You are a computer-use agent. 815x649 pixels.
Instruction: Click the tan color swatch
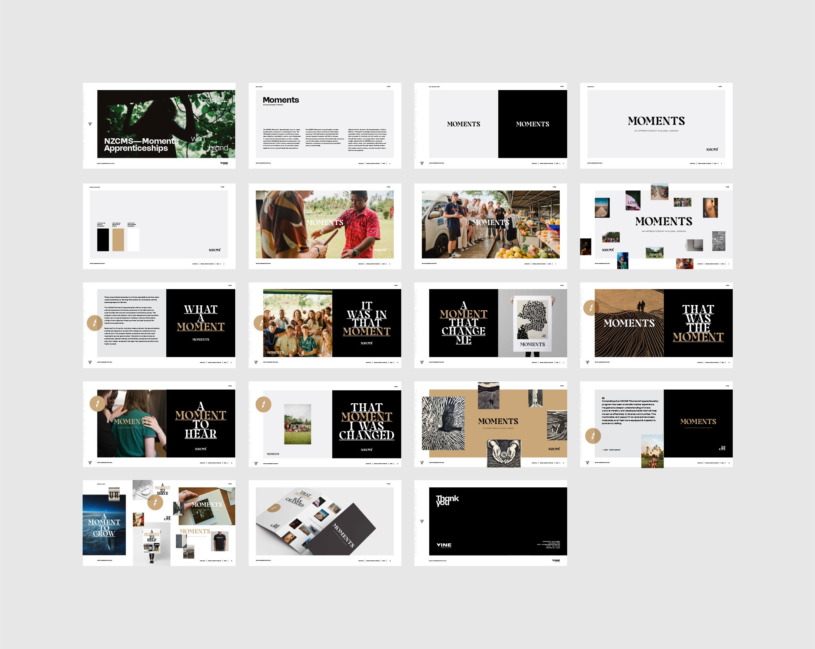118,239
